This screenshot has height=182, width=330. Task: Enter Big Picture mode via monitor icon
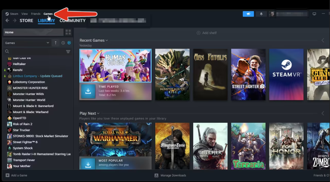[x=314, y=14]
